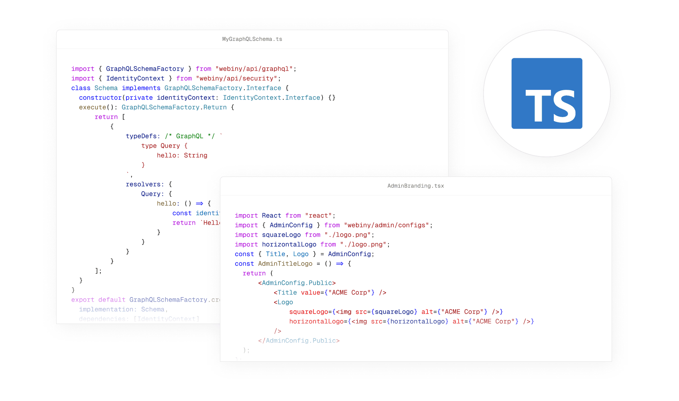Click the private keyword in the constructor
The image size is (679, 401).
click(139, 97)
